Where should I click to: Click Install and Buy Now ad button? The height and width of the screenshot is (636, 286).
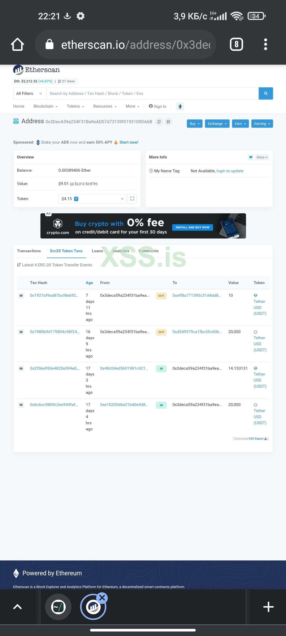[193, 227]
